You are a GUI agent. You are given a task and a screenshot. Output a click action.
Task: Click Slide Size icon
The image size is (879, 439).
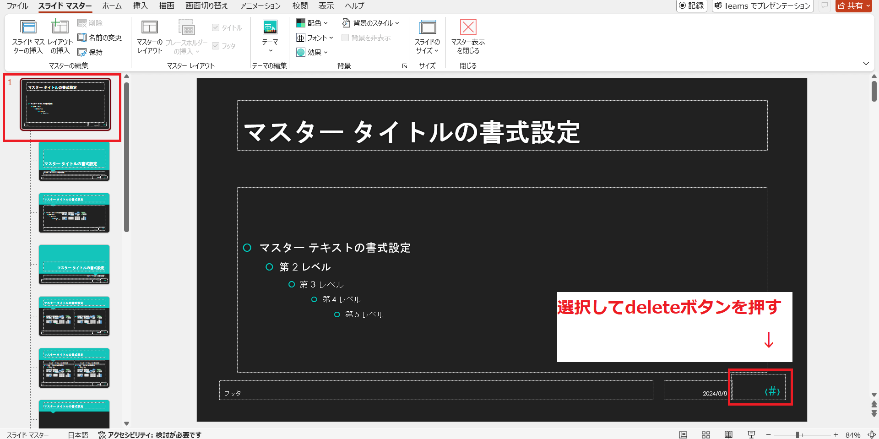point(428,27)
